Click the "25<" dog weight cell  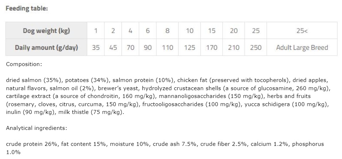[x=302, y=31]
